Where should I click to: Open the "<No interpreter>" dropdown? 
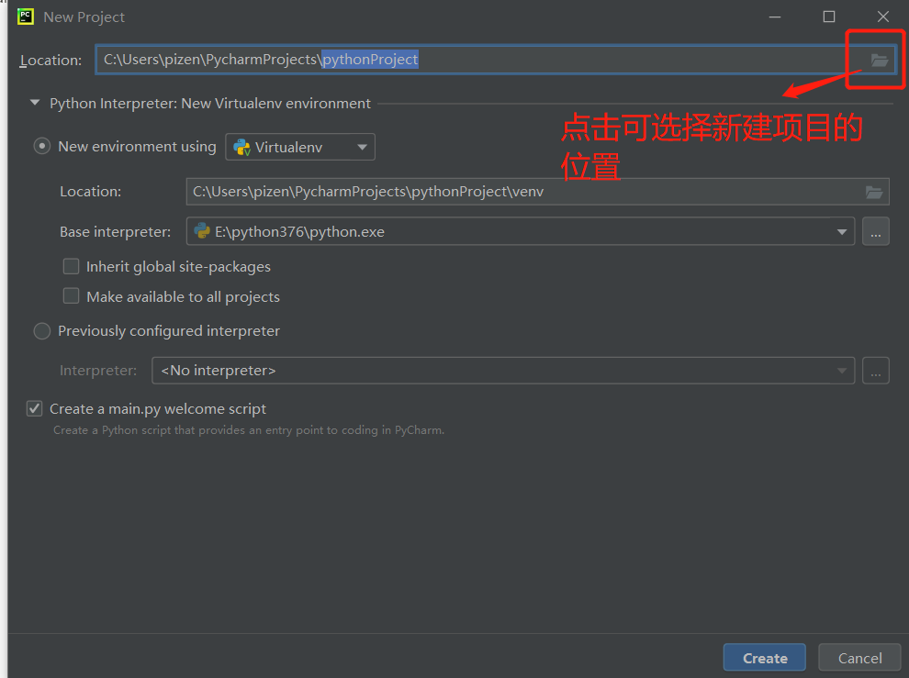click(x=842, y=370)
